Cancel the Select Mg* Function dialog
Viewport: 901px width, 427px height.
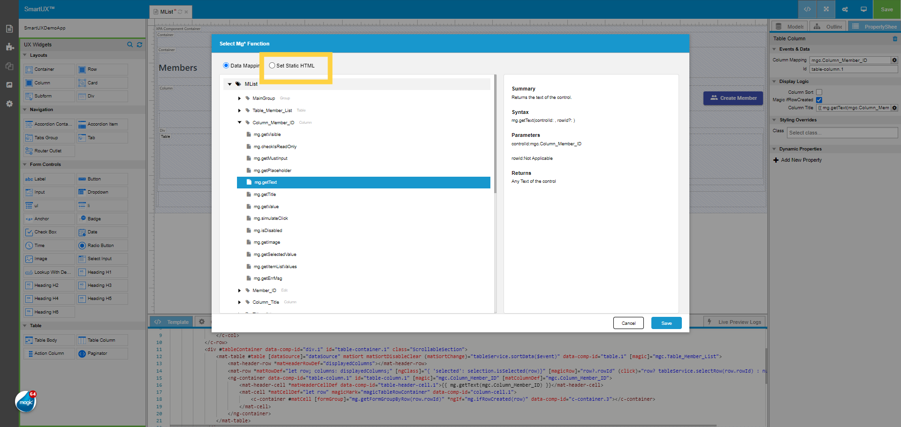(628, 323)
